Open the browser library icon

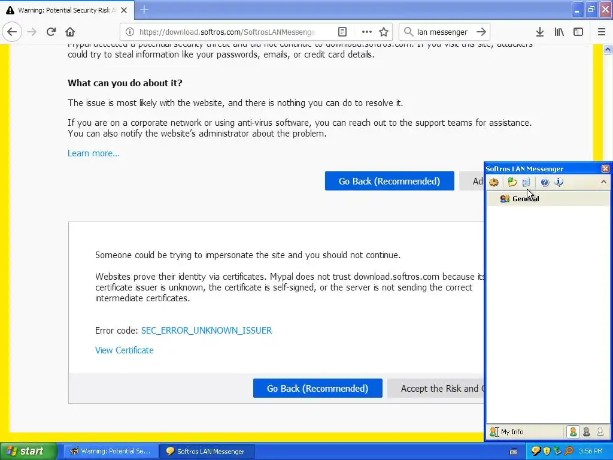coord(559,32)
